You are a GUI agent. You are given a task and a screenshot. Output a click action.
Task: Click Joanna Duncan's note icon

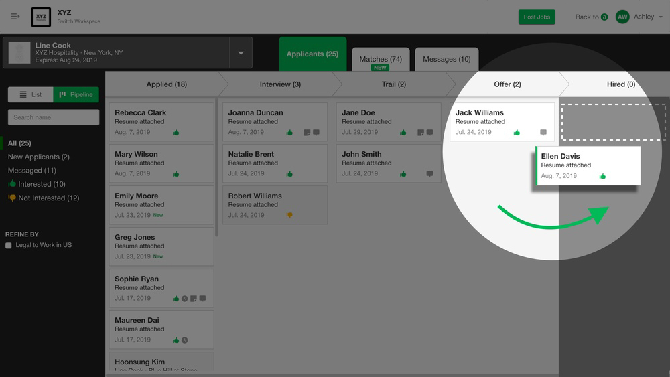tap(307, 133)
